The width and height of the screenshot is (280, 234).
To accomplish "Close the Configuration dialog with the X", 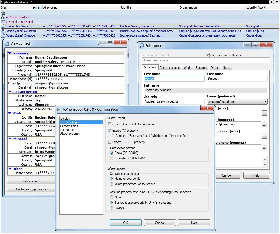I will pos(207,108).
